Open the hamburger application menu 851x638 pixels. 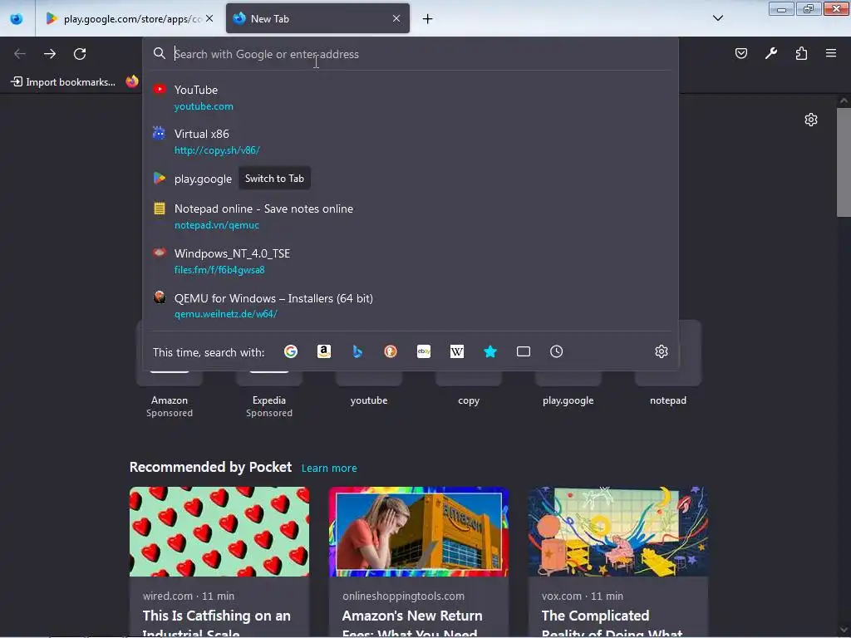pyautogui.click(x=831, y=53)
